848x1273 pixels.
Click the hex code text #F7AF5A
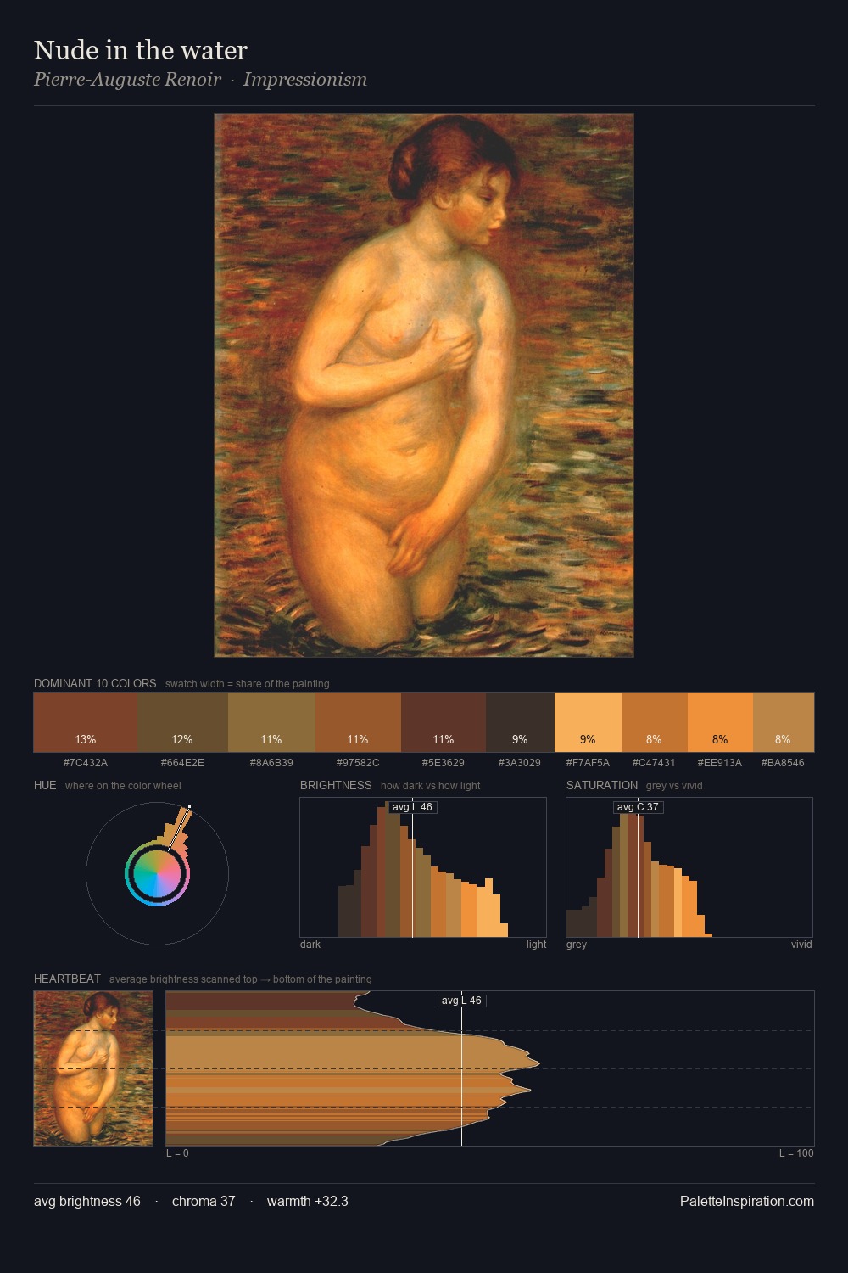588,762
